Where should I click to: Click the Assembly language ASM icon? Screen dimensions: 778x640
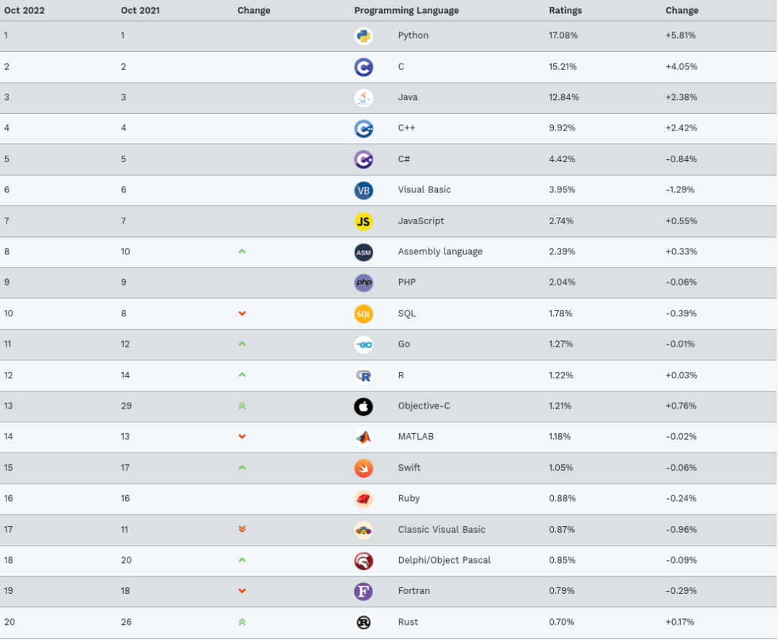pyautogui.click(x=363, y=252)
